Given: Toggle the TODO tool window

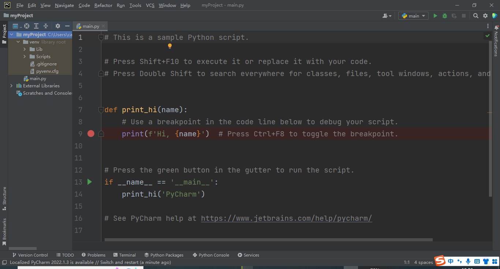Looking at the screenshot, I should click(x=65, y=255).
